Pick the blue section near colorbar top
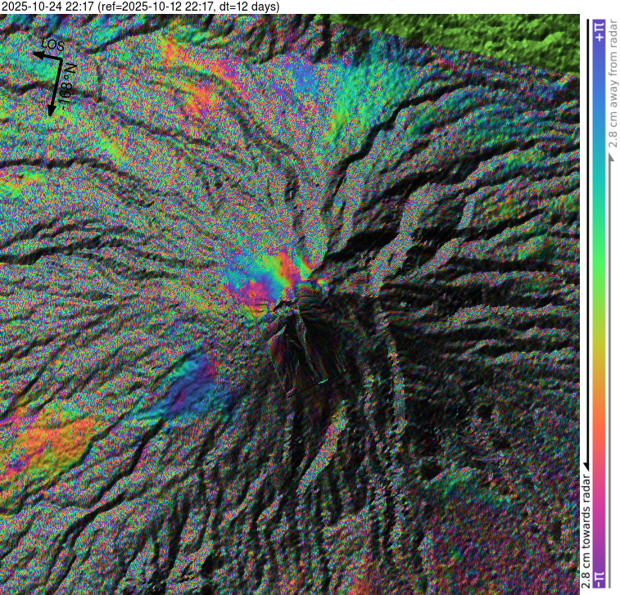This screenshot has height=595, width=620. 599,90
